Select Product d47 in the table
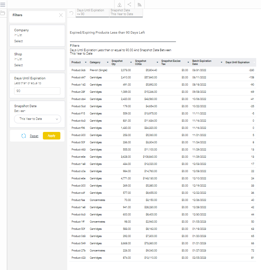Image resolution: width=261 pixels, height=270 pixels. point(79,78)
